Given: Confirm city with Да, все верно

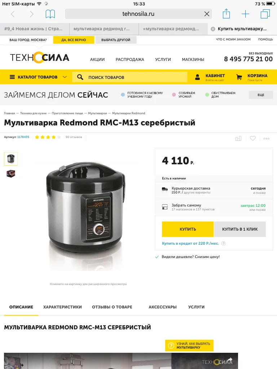Looking at the screenshot, I should [x=74, y=40].
